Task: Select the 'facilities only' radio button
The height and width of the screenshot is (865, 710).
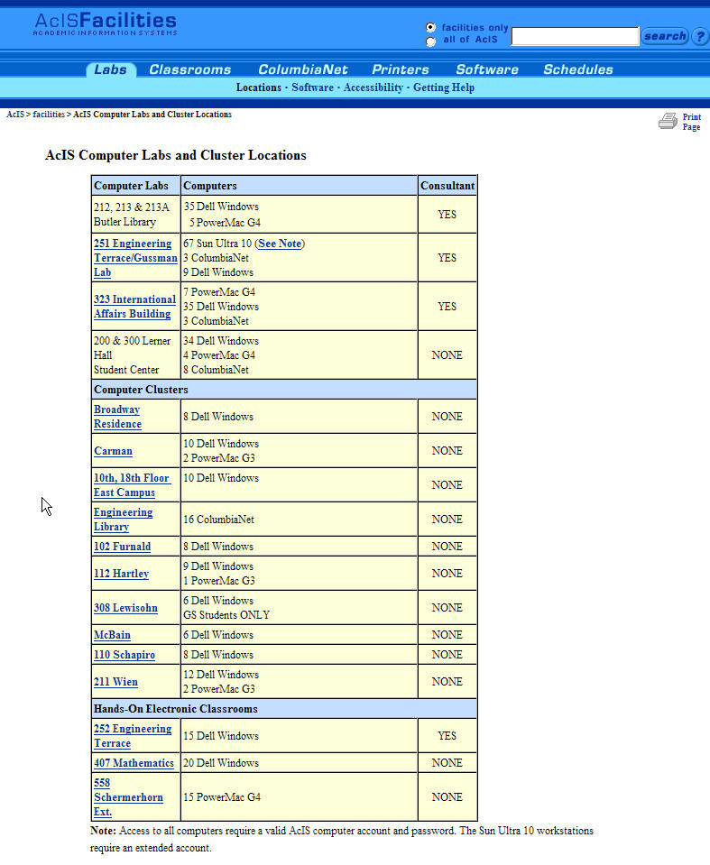Action: [x=431, y=27]
